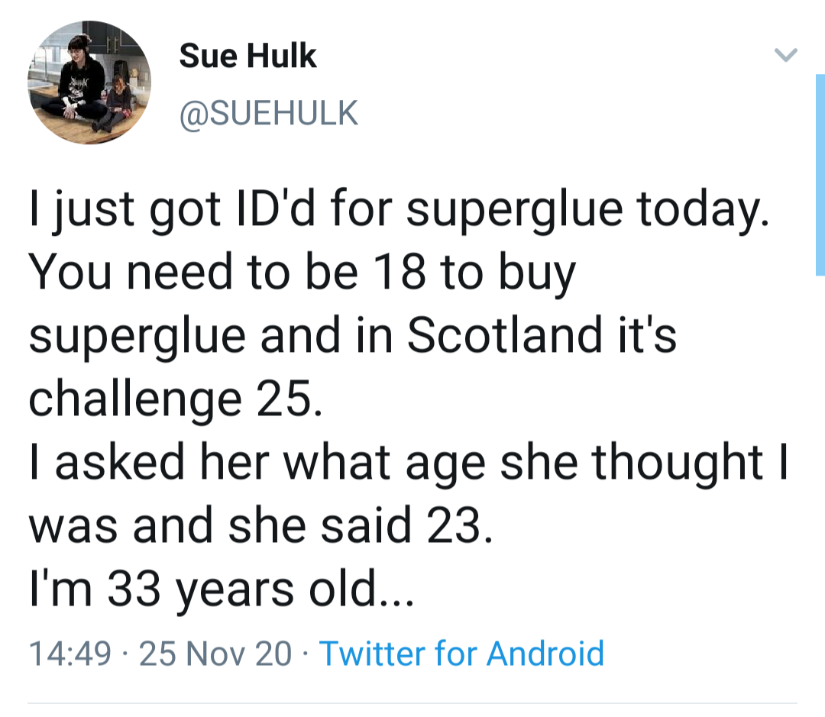Image resolution: width=825 pixels, height=717 pixels.
Task: Click the blue scrollbar on the right edge
Action: click(x=820, y=174)
